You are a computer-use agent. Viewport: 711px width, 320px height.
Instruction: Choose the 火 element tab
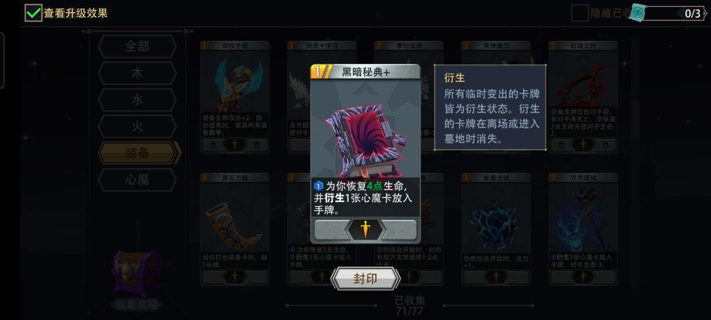[137, 126]
